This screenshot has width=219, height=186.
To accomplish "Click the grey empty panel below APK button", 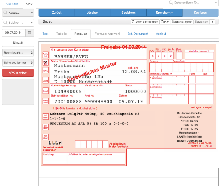I will tap(18, 92).
